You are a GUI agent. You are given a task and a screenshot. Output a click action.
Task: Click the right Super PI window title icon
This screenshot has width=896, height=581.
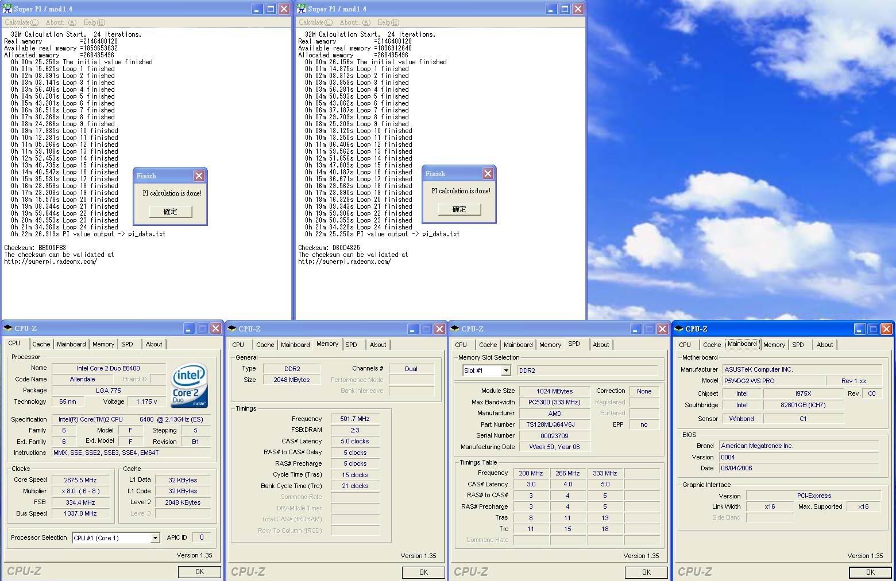coord(302,9)
